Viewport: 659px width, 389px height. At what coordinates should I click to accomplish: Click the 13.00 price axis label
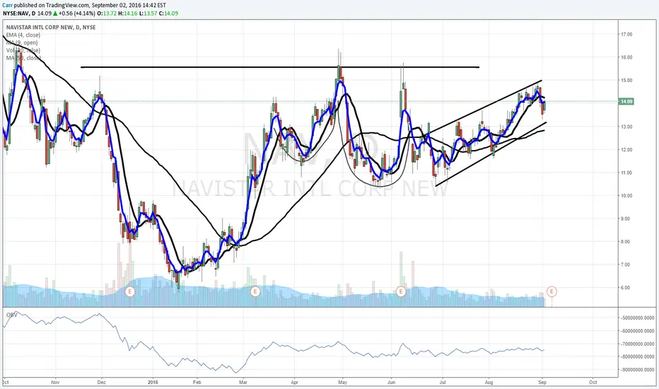[626, 127]
